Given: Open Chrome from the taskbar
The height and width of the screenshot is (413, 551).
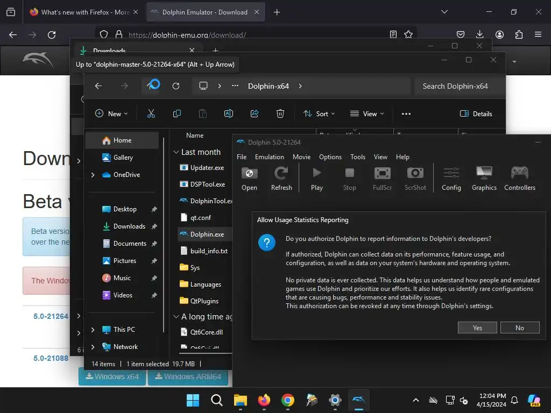Looking at the screenshot, I should click(x=288, y=400).
